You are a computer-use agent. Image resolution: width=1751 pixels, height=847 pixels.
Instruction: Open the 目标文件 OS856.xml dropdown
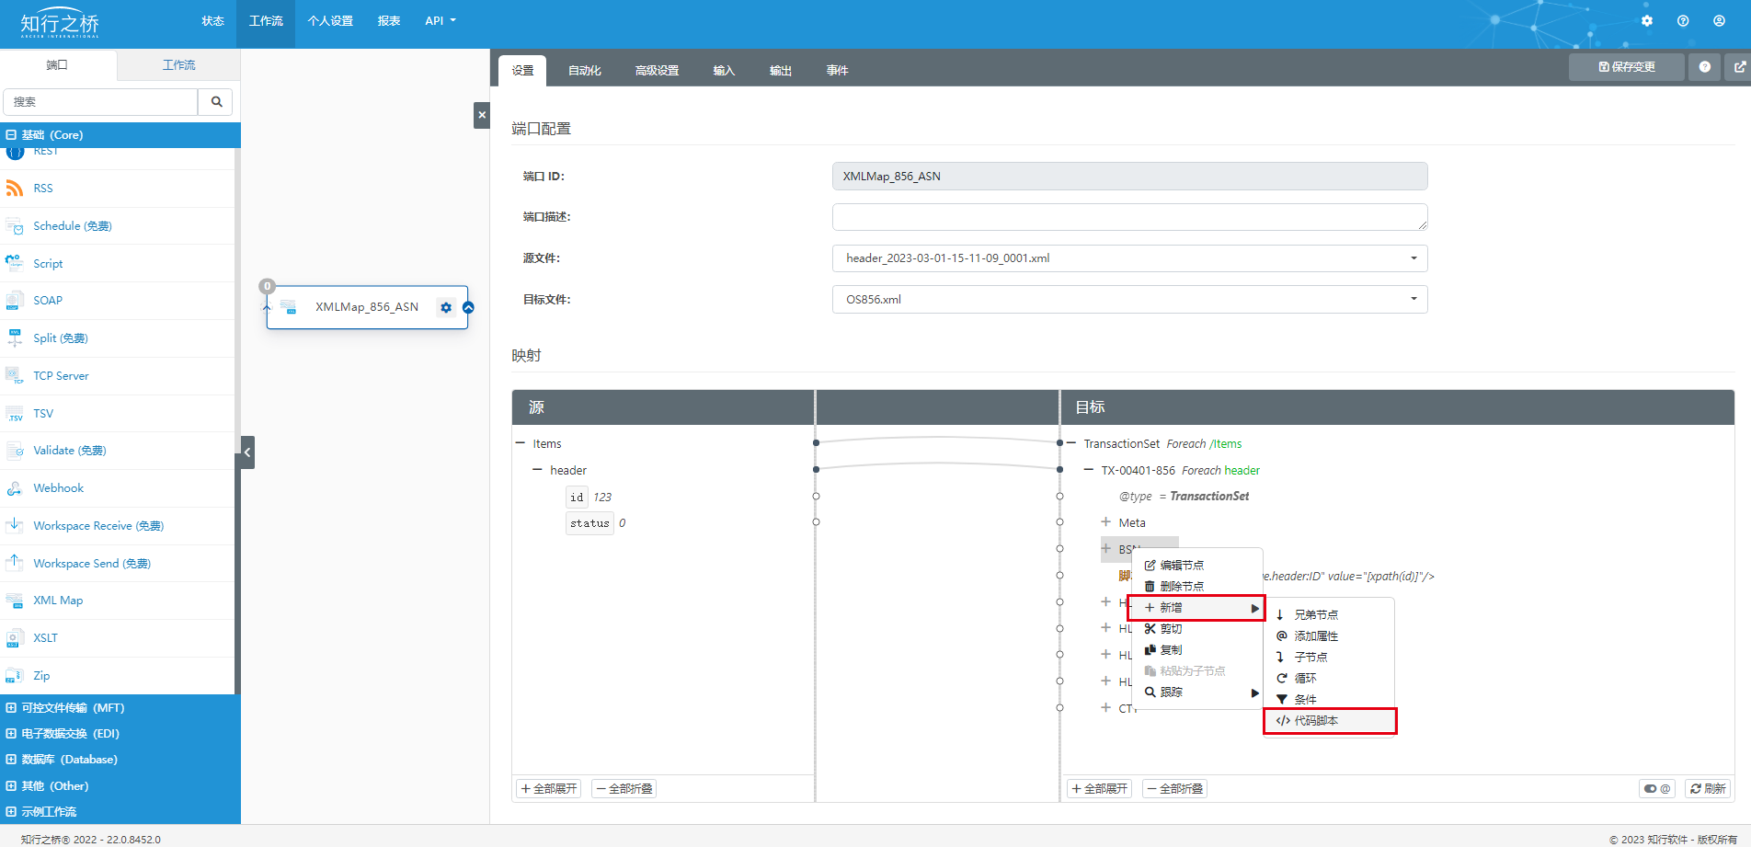click(x=1129, y=300)
